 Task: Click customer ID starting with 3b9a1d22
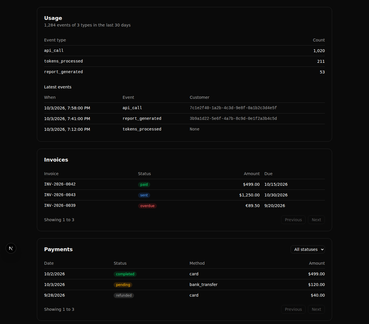click(x=233, y=119)
